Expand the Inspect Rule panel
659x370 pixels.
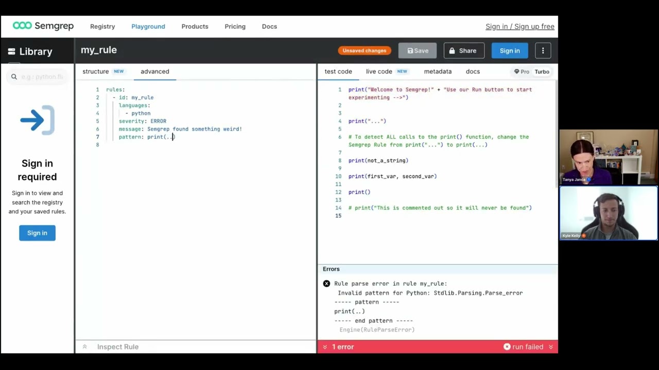tap(117, 347)
